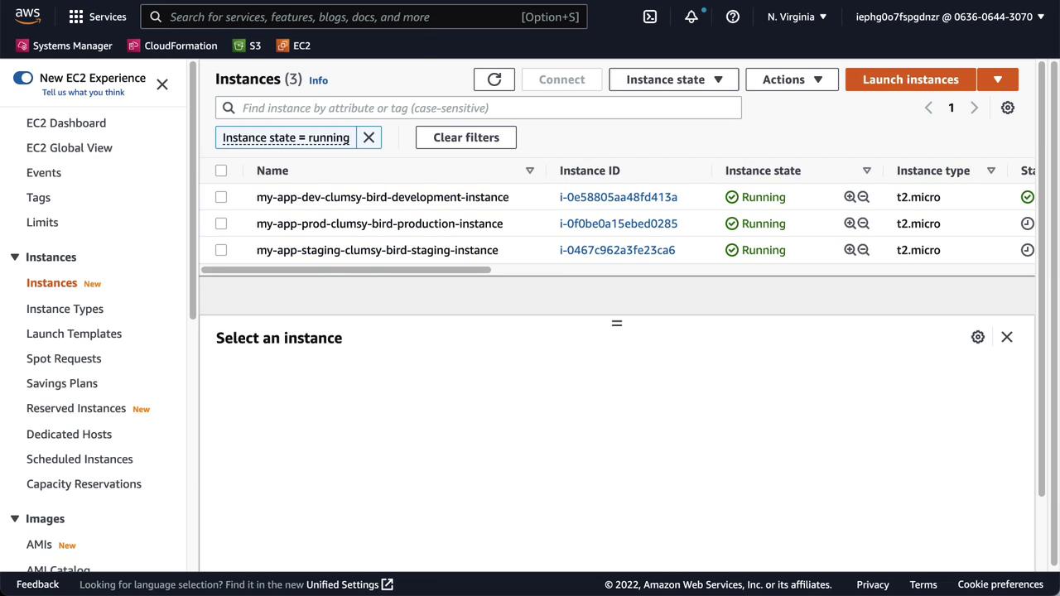Open the S3 shortcut in favorites bar
Viewport: 1060px width, 596px height.
click(247, 46)
